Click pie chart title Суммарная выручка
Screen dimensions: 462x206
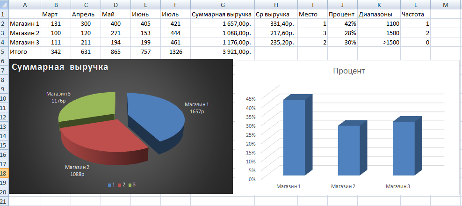pos(60,67)
